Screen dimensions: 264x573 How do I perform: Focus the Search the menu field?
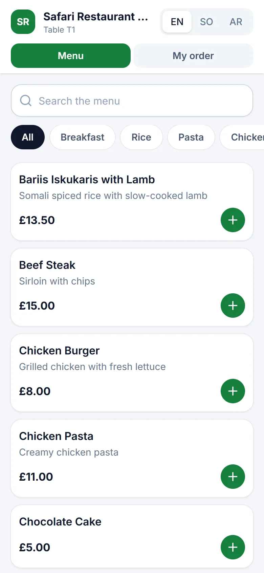132,100
